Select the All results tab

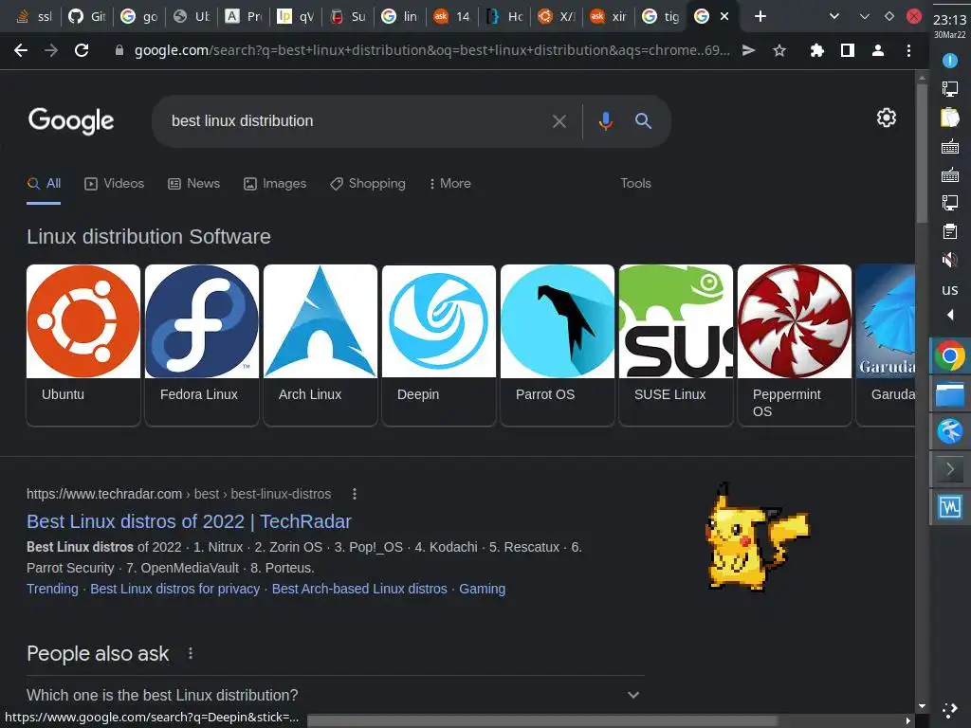tap(44, 183)
